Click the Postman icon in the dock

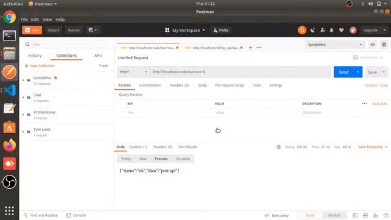click(x=10, y=72)
